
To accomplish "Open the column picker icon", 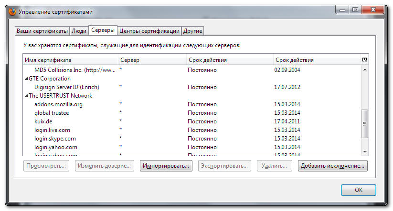I will (365, 60).
